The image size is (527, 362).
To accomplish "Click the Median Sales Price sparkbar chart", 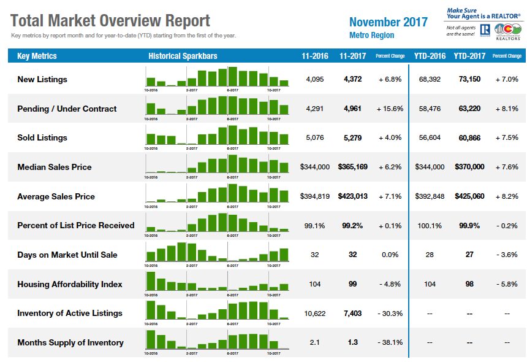I will [217, 166].
